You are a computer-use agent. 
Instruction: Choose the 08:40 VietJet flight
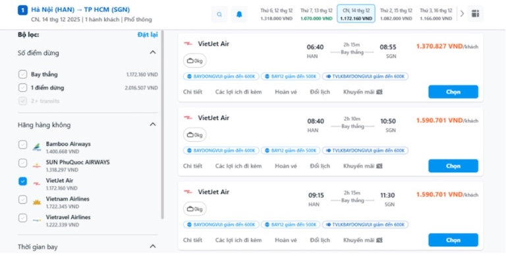click(453, 166)
